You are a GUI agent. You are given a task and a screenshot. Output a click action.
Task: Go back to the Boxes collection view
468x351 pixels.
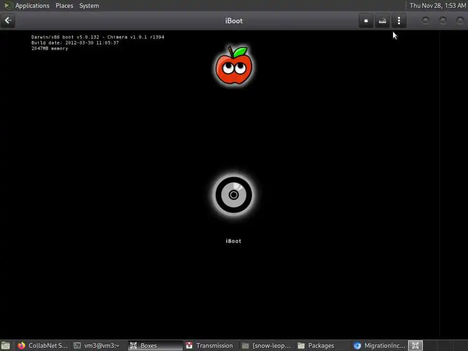(8, 21)
